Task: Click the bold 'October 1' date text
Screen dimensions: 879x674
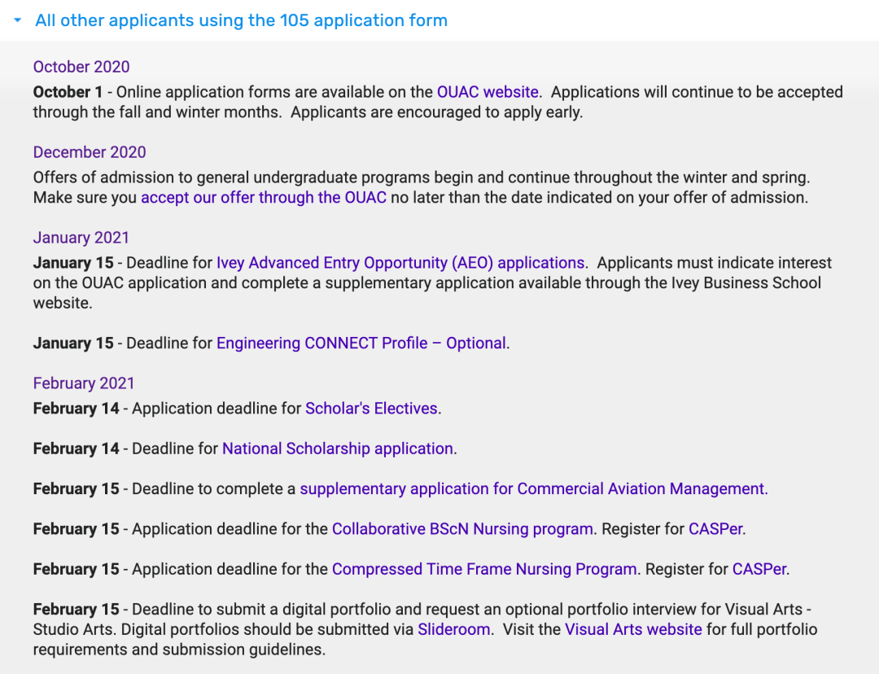Action: coord(68,92)
